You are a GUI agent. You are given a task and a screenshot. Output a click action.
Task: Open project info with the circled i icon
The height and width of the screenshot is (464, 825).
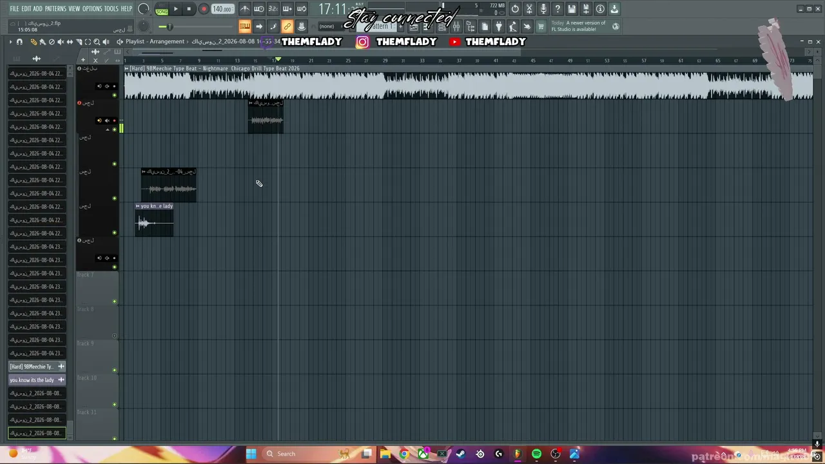[x=600, y=9]
